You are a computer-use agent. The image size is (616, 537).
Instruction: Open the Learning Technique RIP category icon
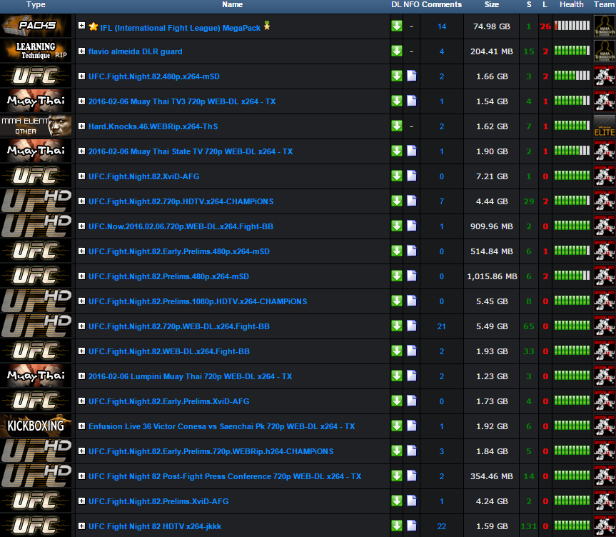coord(36,51)
